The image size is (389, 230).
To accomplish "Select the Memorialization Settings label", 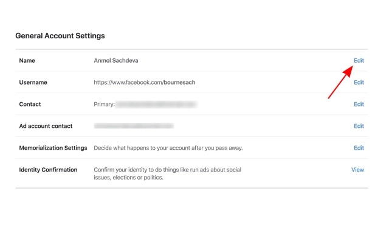I will point(53,148).
